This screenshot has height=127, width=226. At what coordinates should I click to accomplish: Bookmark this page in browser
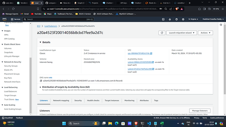click(38, 9)
